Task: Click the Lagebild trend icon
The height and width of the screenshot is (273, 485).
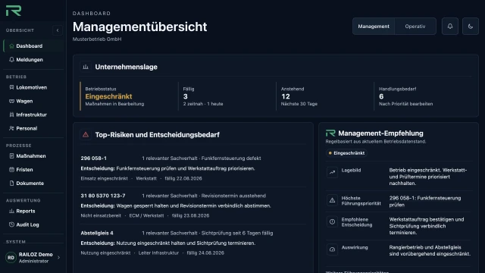Action: point(332,172)
